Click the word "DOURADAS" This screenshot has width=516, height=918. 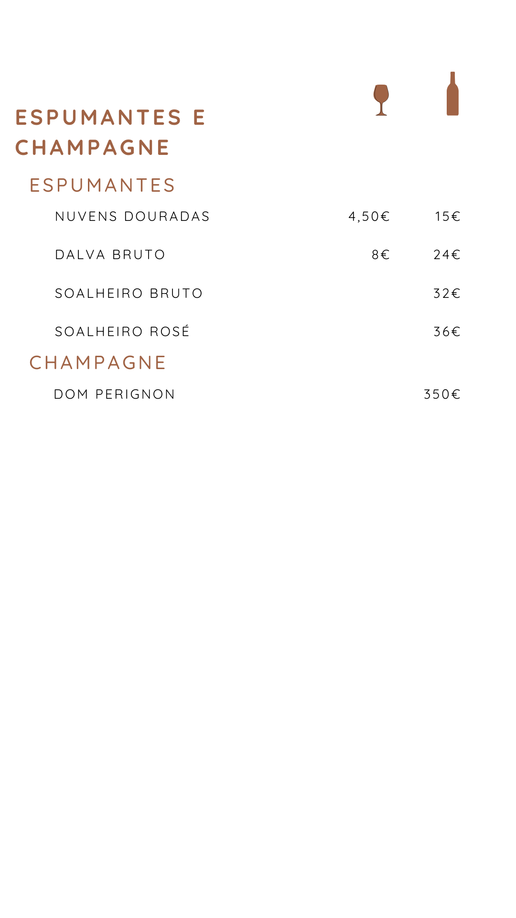point(167,217)
